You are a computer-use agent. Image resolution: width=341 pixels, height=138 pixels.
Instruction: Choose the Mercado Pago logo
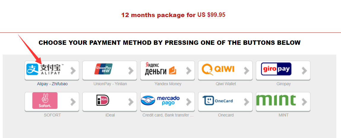point(160,101)
